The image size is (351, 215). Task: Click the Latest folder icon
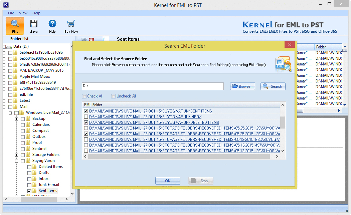[15, 101]
